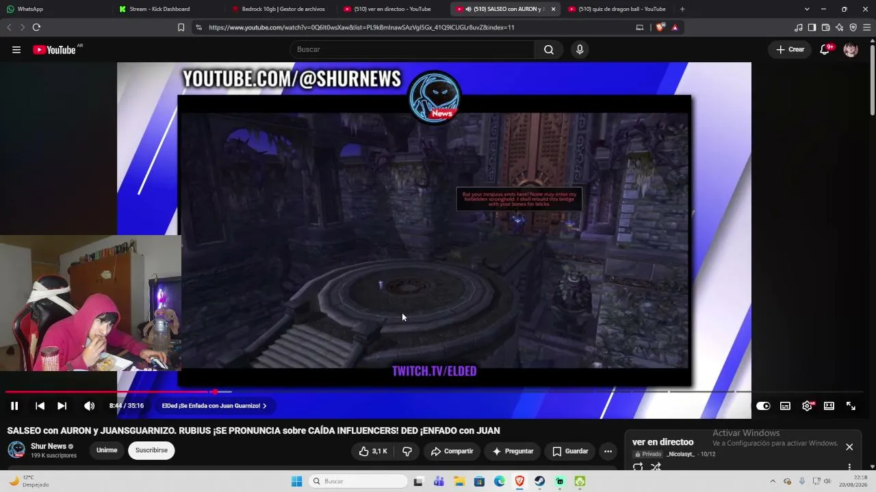Open the Shur News channel avatar
The width and height of the screenshot is (876, 492).
pyautogui.click(x=16, y=450)
